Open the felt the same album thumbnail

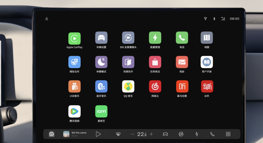tap(66, 134)
